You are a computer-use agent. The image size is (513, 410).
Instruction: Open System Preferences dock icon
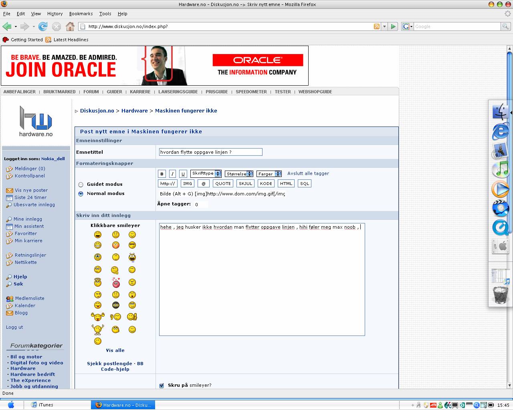pos(501,247)
